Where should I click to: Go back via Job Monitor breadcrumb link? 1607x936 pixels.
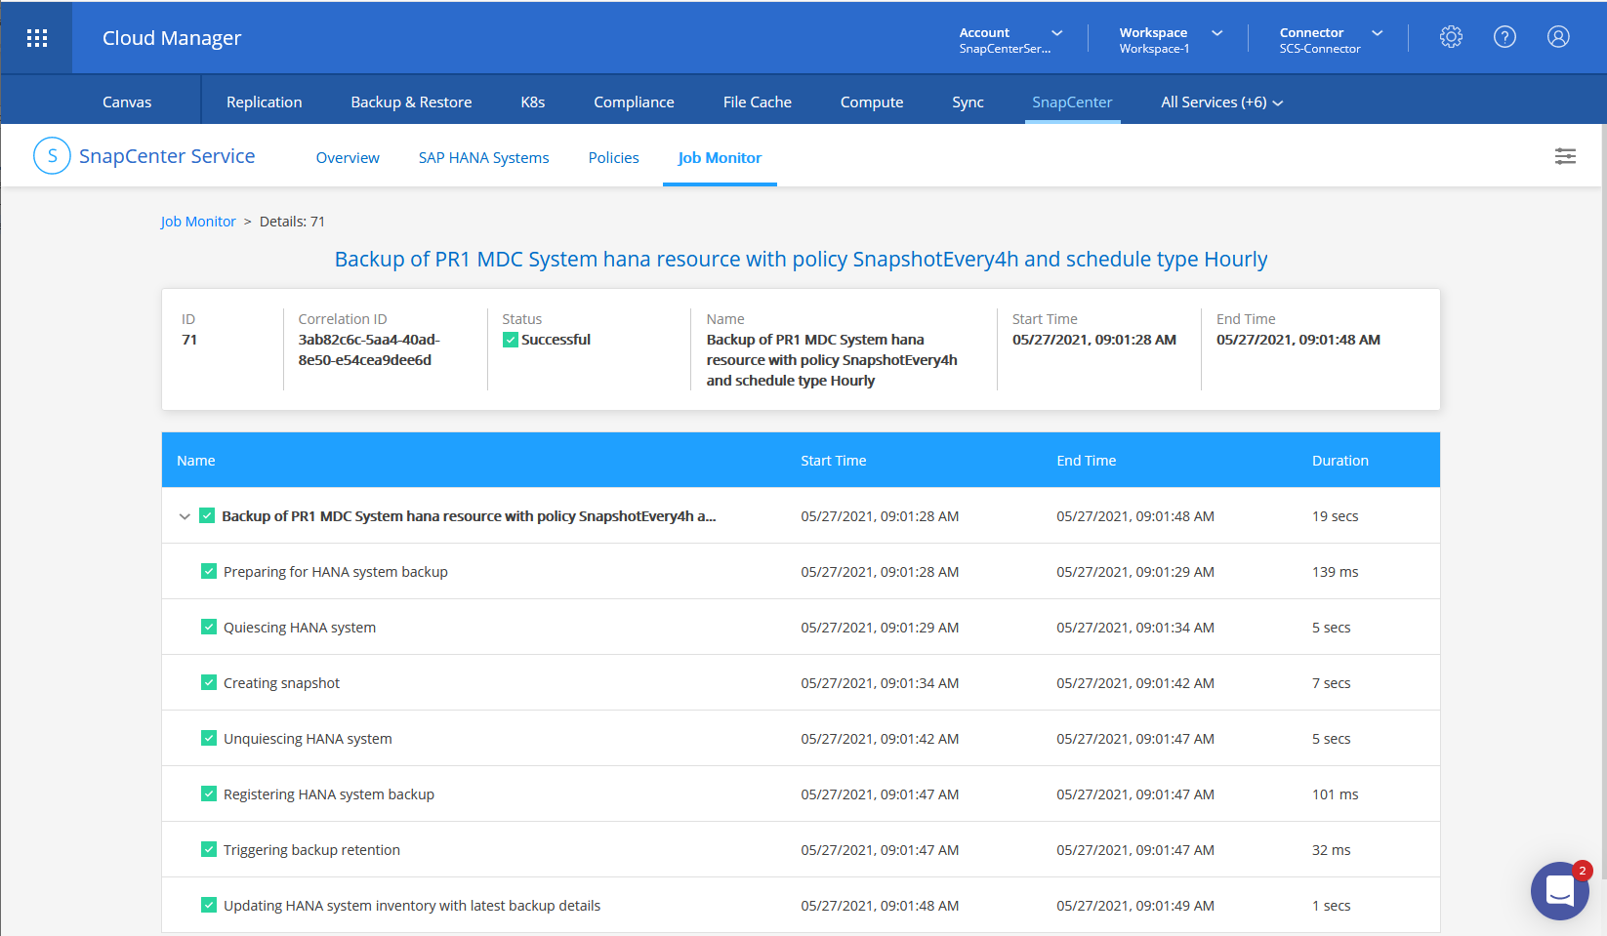coord(198,222)
